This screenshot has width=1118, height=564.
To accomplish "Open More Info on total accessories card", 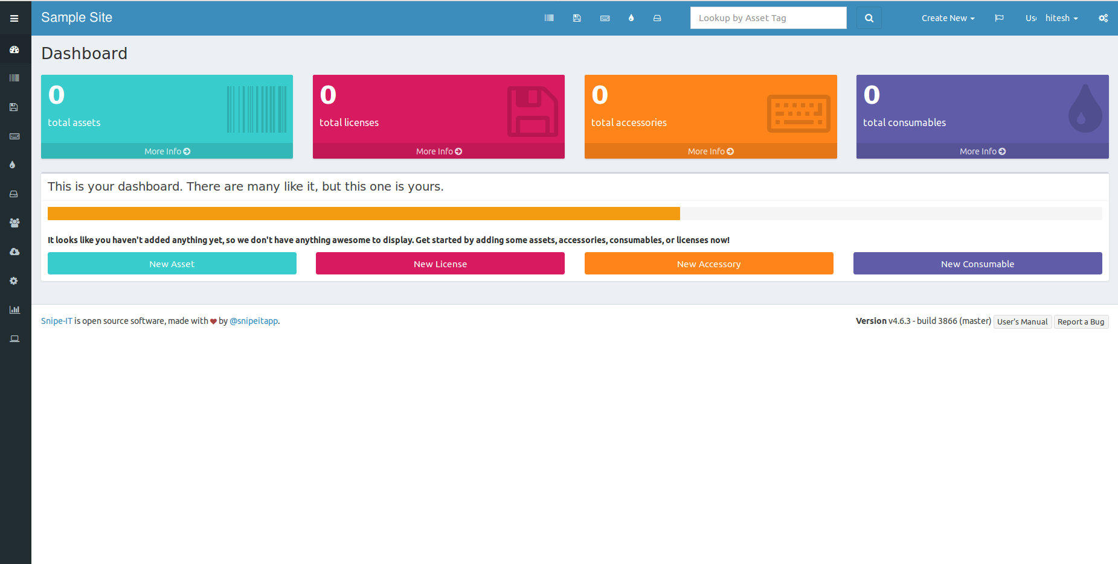I will [x=711, y=151].
